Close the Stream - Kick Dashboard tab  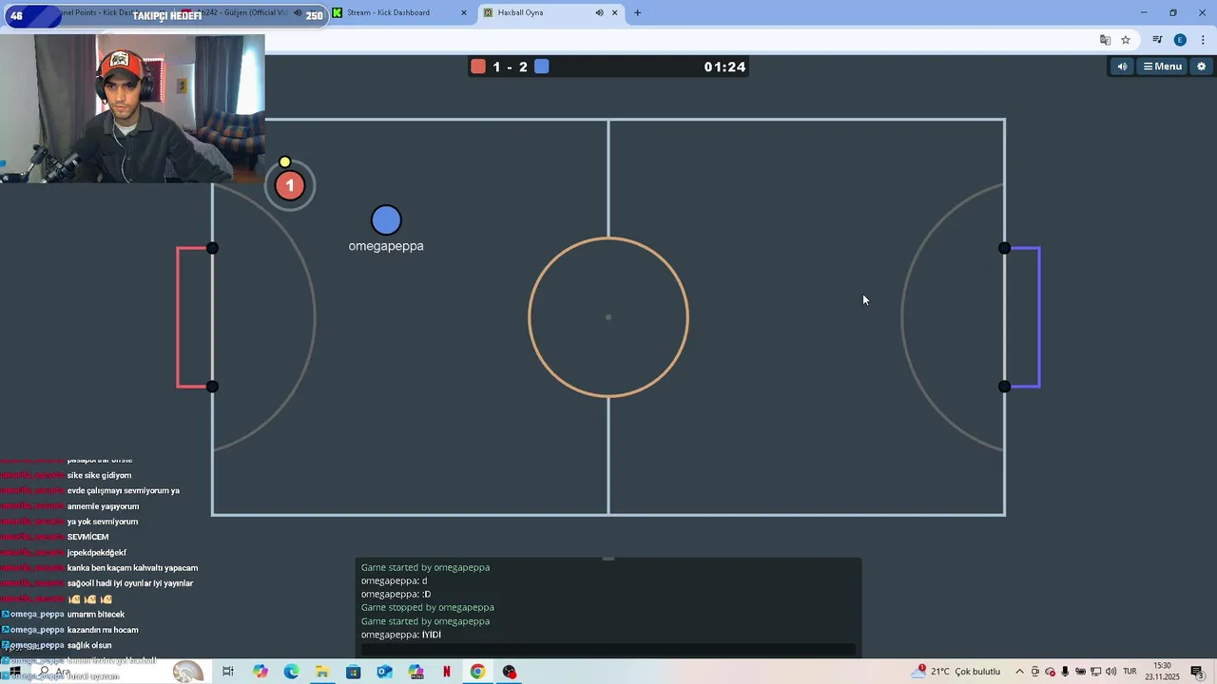464,12
